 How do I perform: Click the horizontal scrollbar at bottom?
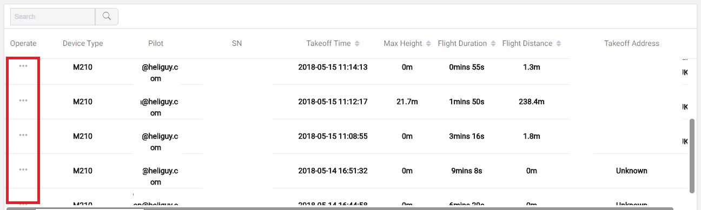point(354,208)
